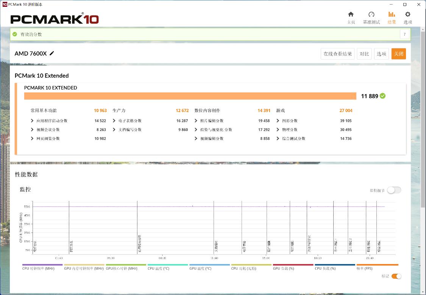Expand the 电子表格分数 score details
Viewport: 426px width, 295px height.
pyautogui.click(x=114, y=120)
